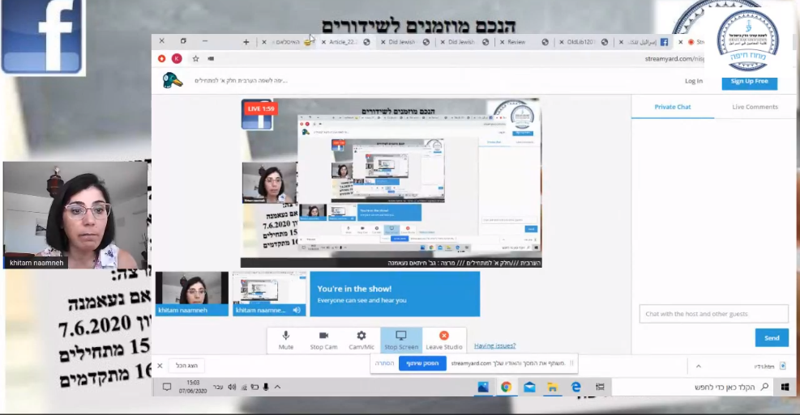Image resolution: width=800 pixels, height=415 pixels.
Task: Open the tray volume control
Action: coord(232,387)
